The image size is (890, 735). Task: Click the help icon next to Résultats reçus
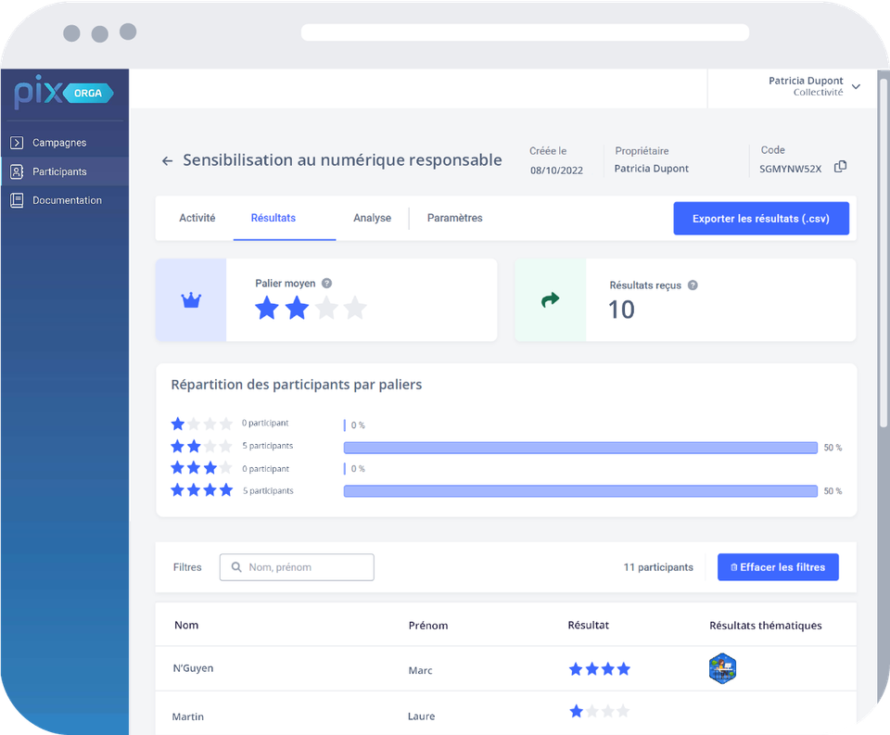tap(693, 285)
